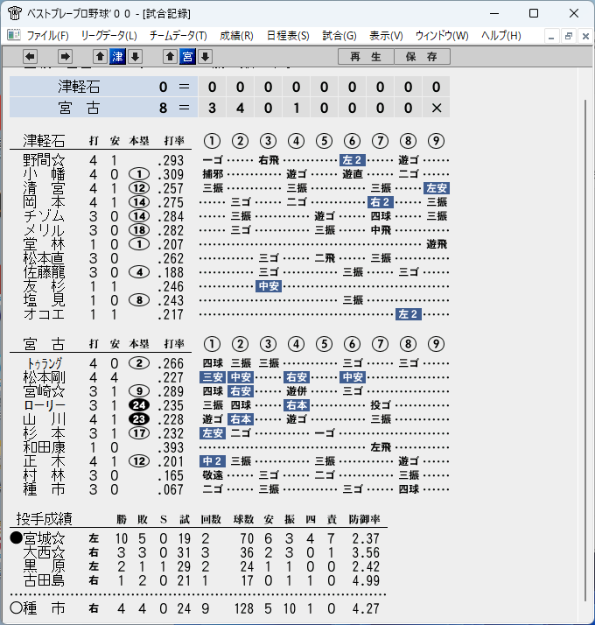Click the up arrow beside 宮 team button

coord(170,57)
